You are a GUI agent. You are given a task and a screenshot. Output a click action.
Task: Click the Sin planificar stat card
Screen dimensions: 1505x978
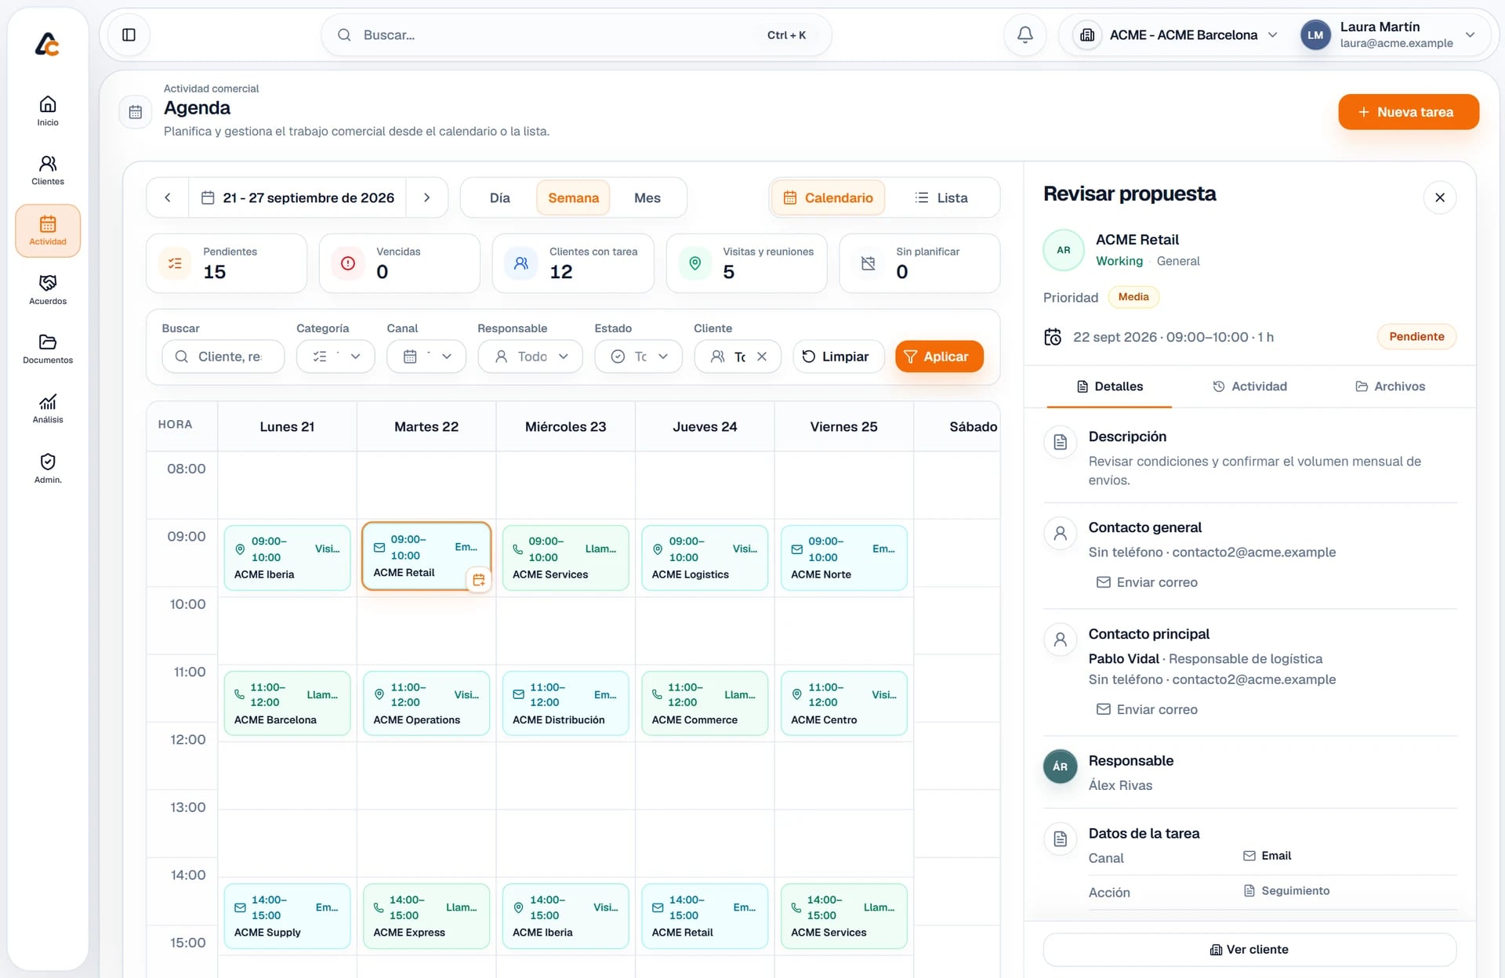pos(919,263)
